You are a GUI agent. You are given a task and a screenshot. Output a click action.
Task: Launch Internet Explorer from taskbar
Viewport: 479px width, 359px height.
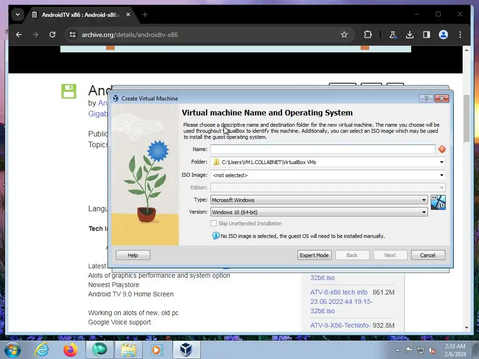(42, 350)
